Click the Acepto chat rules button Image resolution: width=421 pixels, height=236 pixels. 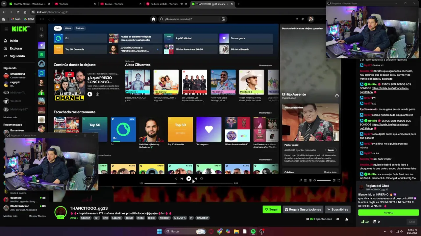pyautogui.click(x=388, y=212)
